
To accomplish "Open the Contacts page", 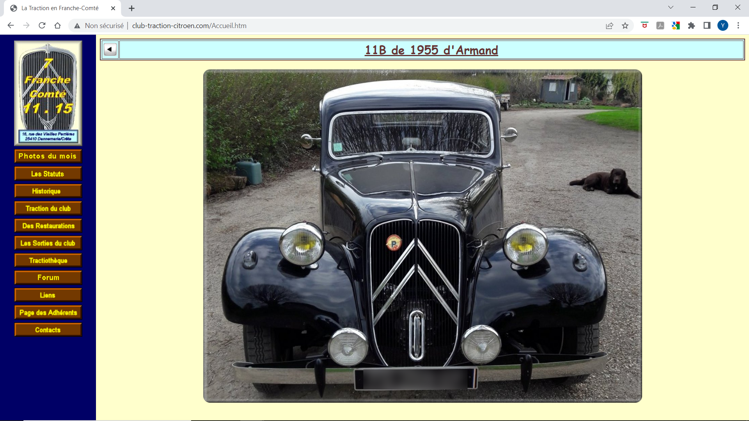I will click(x=48, y=330).
